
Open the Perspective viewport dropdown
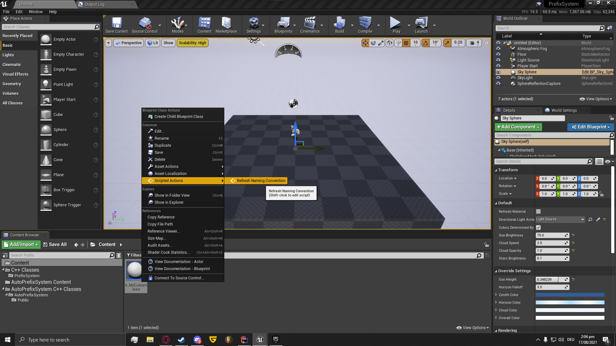click(x=128, y=43)
